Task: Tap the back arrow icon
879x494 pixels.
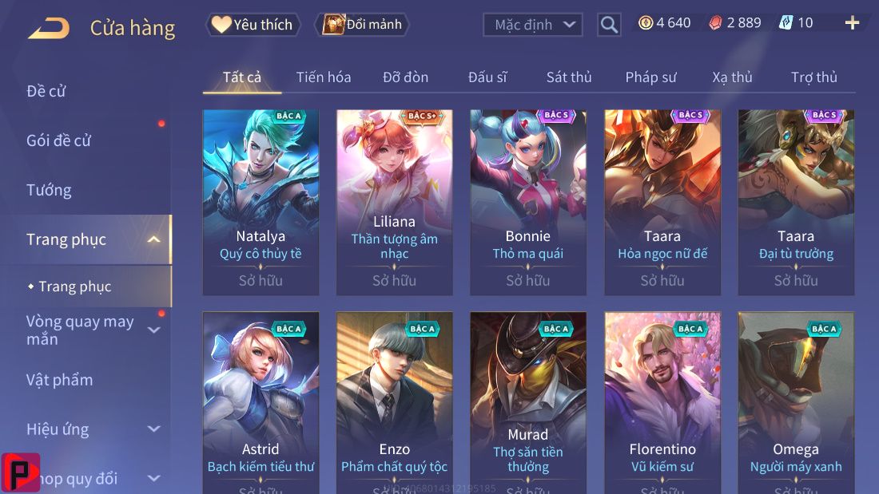Action: [49, 28]
